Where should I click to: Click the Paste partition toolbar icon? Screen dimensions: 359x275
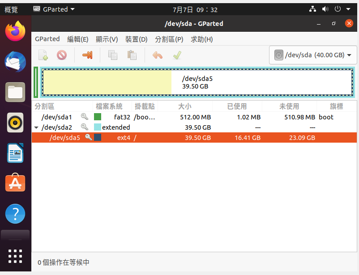(132, 55)
